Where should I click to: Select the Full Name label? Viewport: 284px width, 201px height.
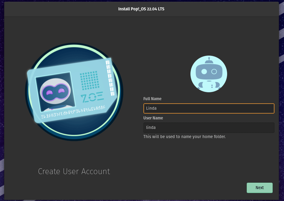point(152,99)
